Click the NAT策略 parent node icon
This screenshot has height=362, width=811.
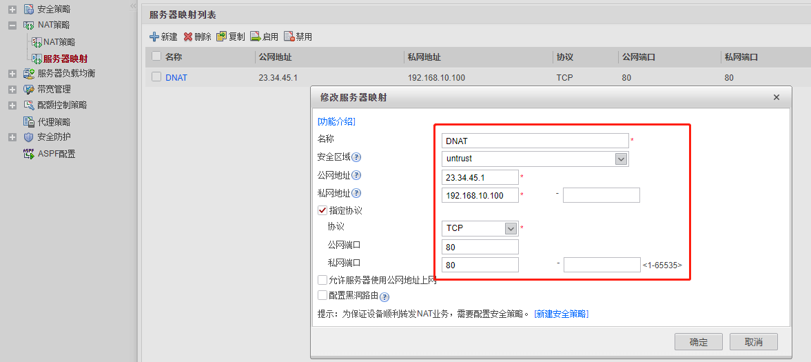[28, 25]
